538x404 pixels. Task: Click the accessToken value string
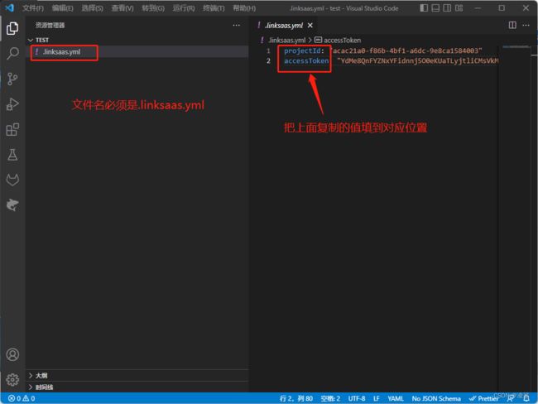coord(417,60)
